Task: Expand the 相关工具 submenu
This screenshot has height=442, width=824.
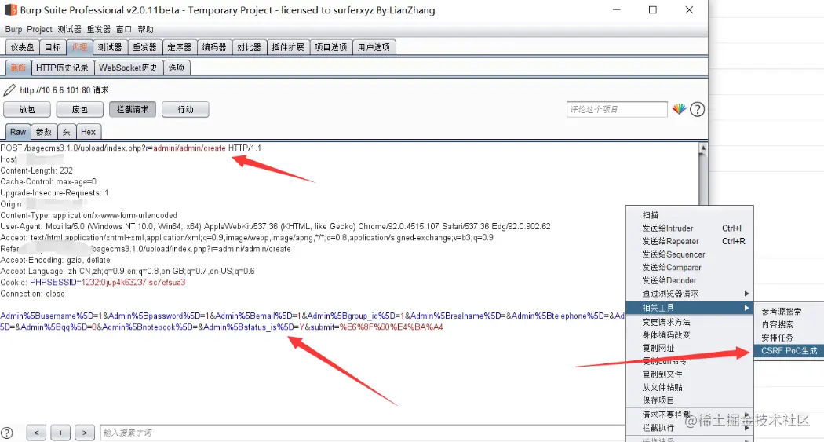Action: 690,308
